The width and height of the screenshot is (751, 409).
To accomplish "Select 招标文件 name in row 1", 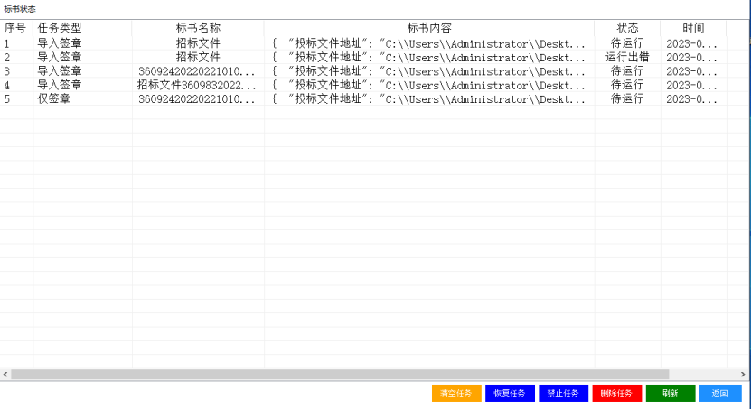I will (198, 43).
